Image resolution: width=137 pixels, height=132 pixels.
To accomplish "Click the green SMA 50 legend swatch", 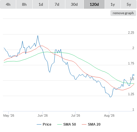I will coord(60,124).
